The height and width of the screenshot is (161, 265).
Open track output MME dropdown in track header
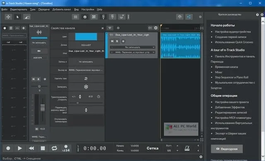point(132,52)
